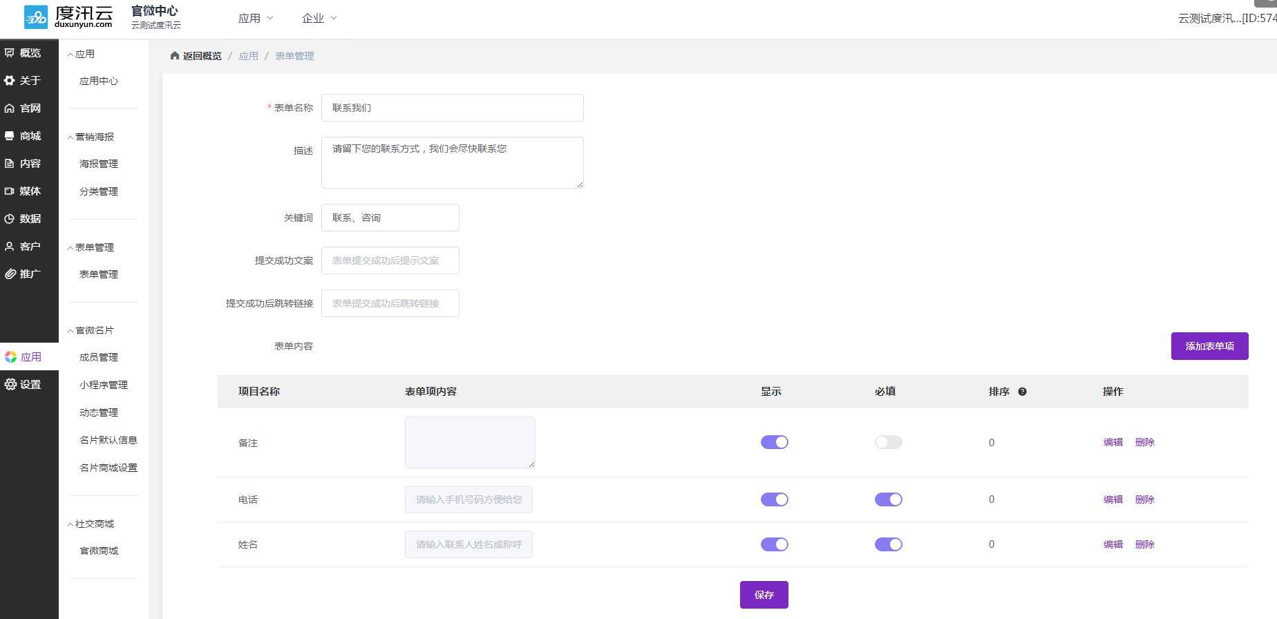Click the 电话 preview input field
Screen dimensions: 1277x619
point(469,499)
